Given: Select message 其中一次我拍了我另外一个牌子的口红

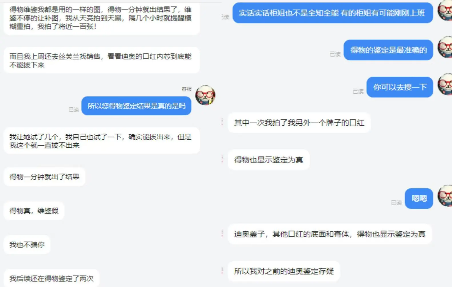Looking at the screenshot, I should (x=299, y=123).
